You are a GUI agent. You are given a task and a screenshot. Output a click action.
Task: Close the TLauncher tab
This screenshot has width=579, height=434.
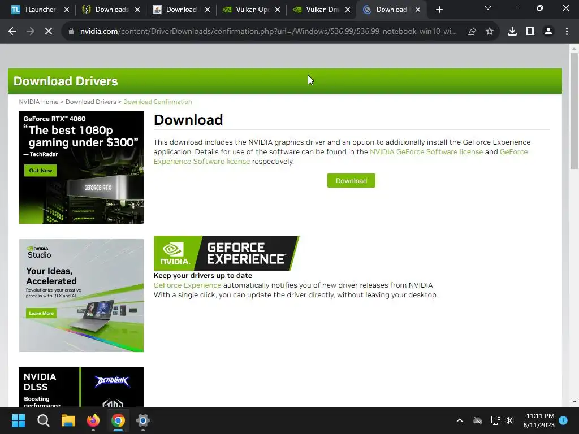point(67,10)
